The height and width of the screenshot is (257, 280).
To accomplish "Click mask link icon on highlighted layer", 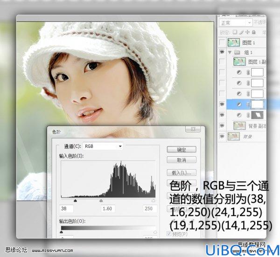I will [x=248, y=104].
